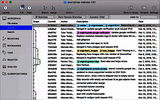Open the All Branches dropdown

pos(45,17)
